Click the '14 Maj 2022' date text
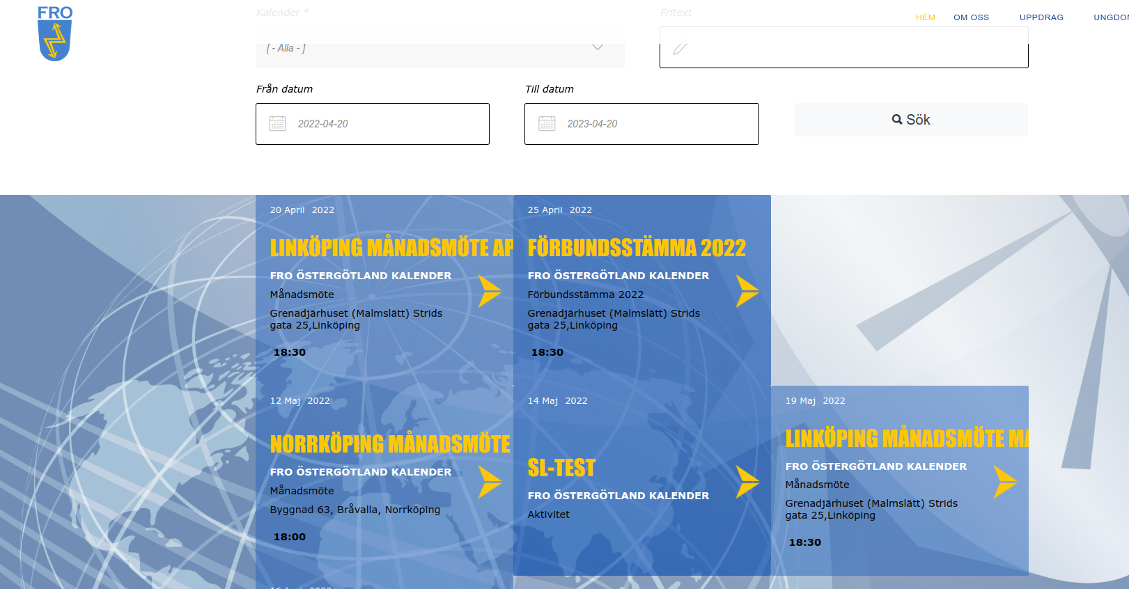 pos(558,401)
